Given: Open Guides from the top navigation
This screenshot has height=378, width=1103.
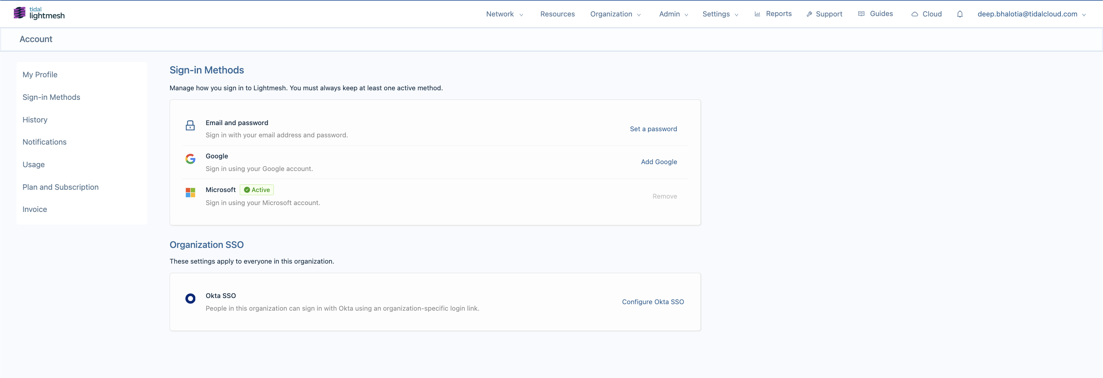Looking at the screenshot, I should [x=881, y=14].
